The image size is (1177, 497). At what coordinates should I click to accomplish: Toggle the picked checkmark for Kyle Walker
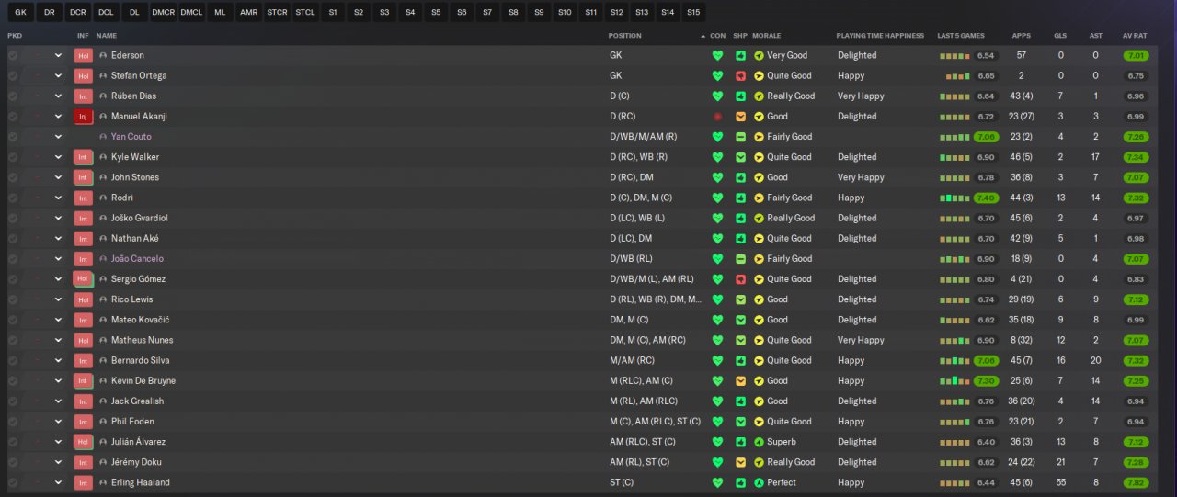(13, 157)
